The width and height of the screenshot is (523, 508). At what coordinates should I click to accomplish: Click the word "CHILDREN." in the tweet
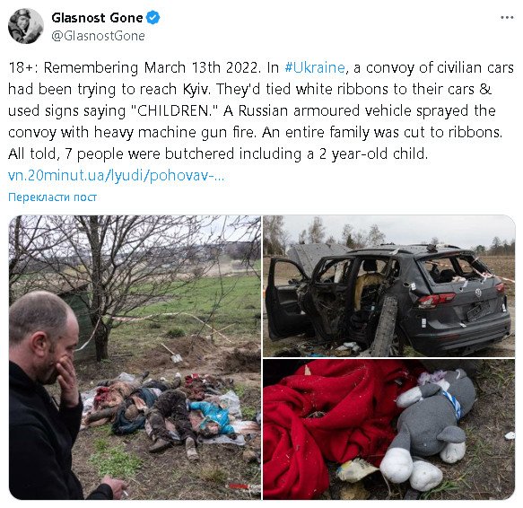point(175,110)
